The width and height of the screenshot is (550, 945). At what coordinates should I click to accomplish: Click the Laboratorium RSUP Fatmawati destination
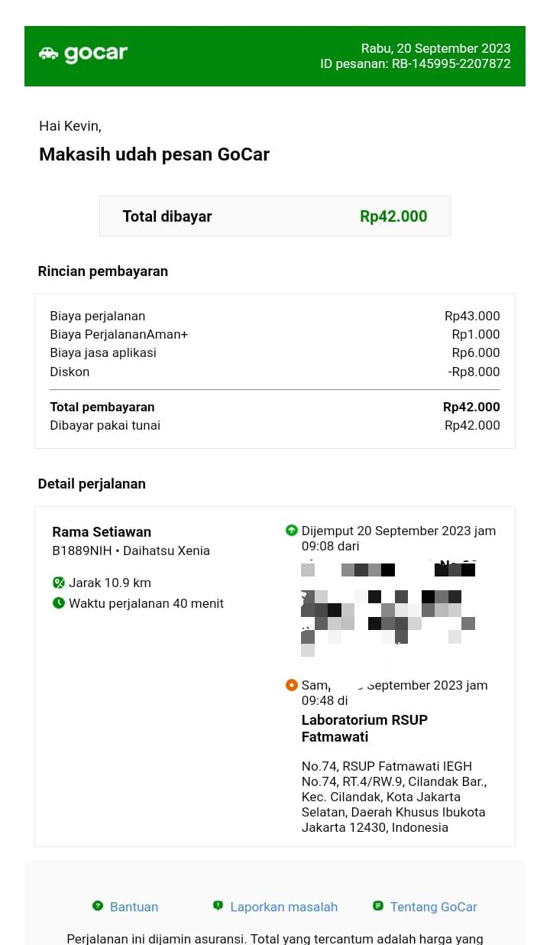click(x=364, y=728)
